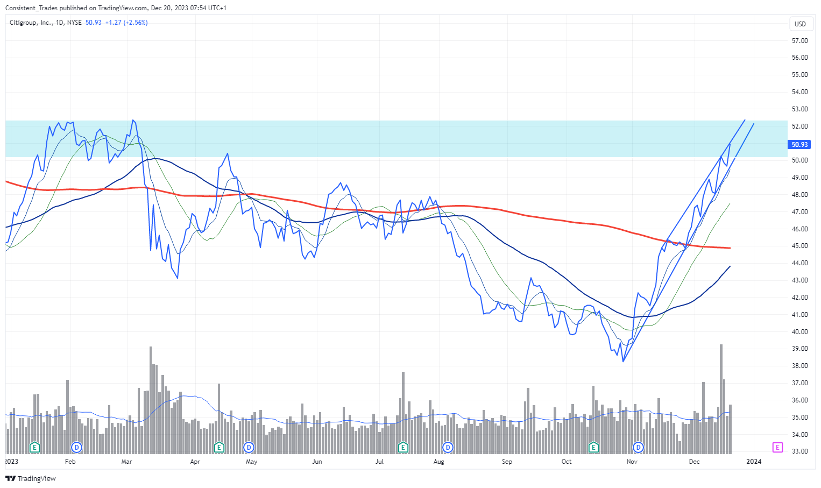Click the Feb label on time axis
The height and width of the screenshot is (488, 821).
pyautogui.click(x=70, y=462)
